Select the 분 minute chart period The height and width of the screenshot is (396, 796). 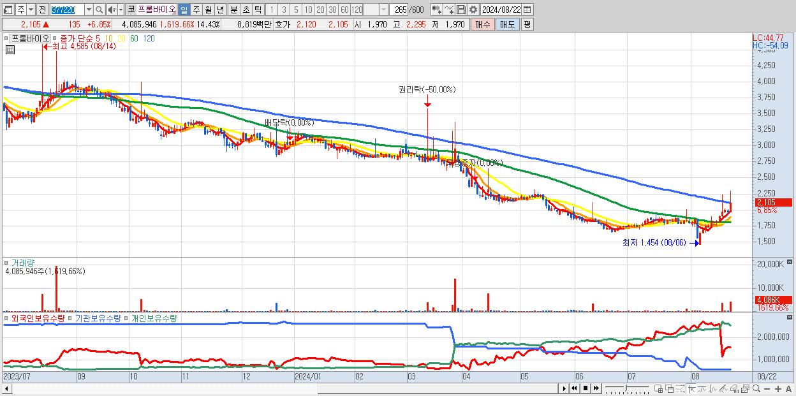[x=233, y=10]
